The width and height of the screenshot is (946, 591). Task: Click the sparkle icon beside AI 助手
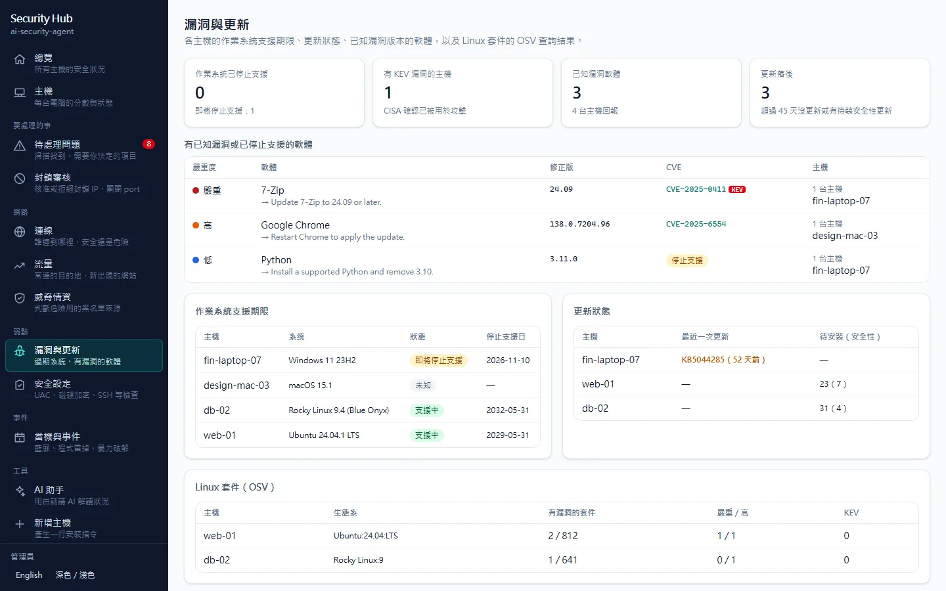coord(20,491)
